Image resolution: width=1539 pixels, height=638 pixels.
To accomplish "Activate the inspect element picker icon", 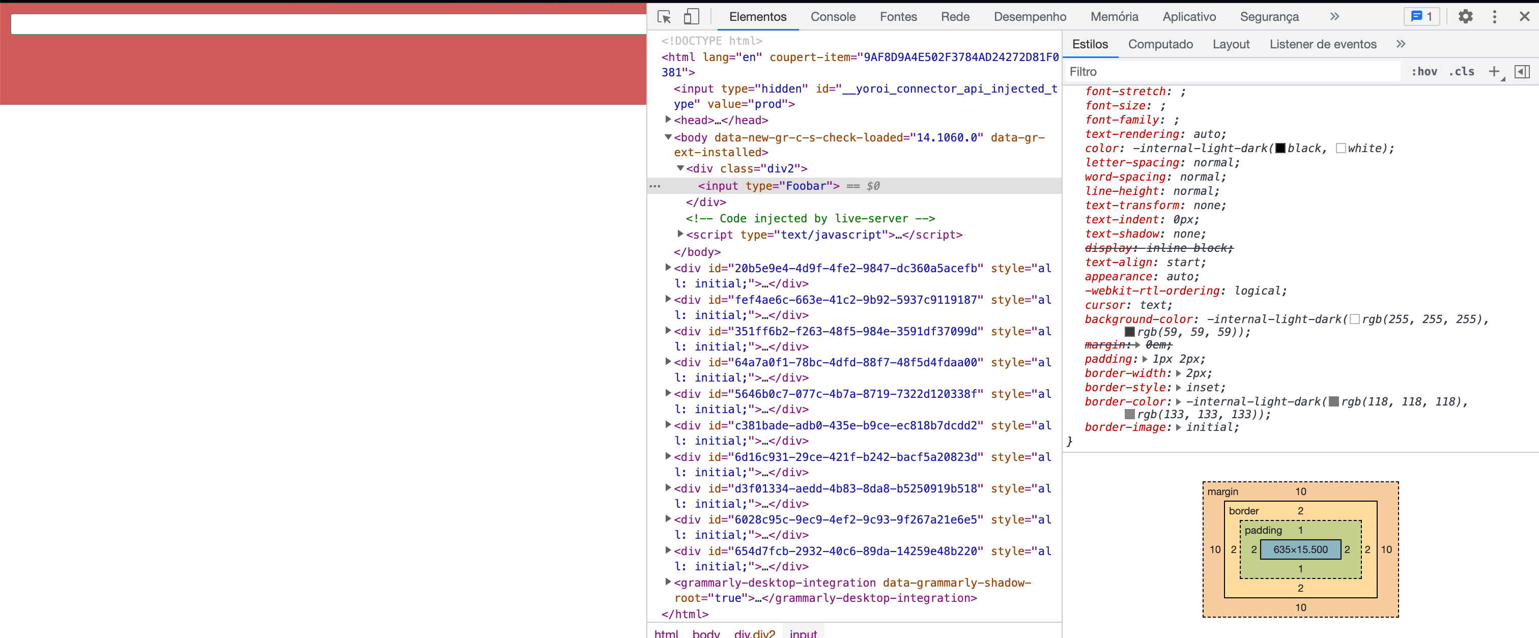I will (x=664, y=17).
